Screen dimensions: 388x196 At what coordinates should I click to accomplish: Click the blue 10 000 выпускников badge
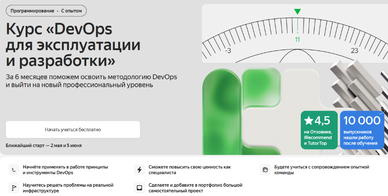(362, 130)
